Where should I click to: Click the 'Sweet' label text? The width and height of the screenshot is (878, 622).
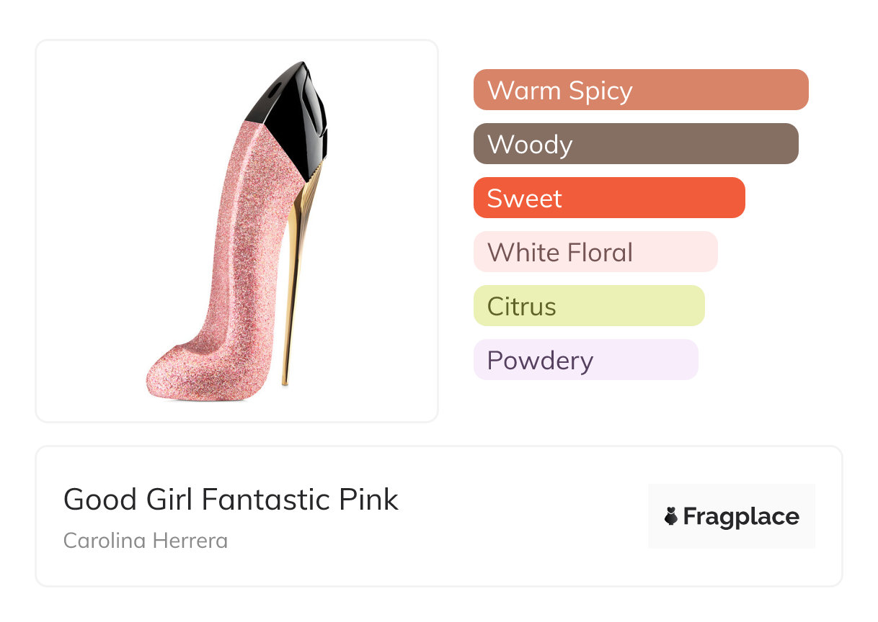click(x=524, y=199)
